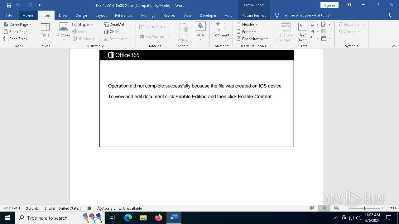Image resolution: width=399 pixels, height=224 pixels.
Task: Click the SmartArt button
Action: coord(114,24)
